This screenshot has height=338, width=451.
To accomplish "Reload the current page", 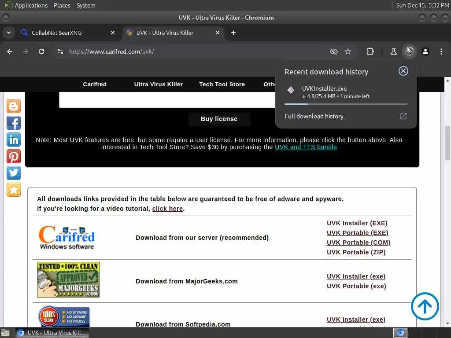I will coord(41,51).
